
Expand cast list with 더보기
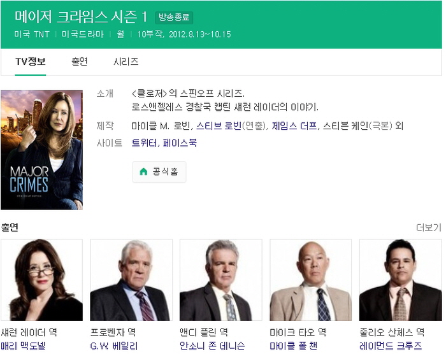pos(428,227)
